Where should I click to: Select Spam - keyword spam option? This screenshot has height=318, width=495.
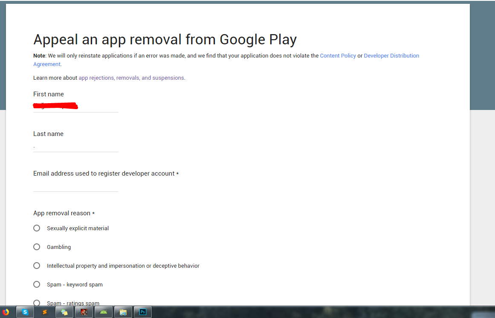click(37, 284)
